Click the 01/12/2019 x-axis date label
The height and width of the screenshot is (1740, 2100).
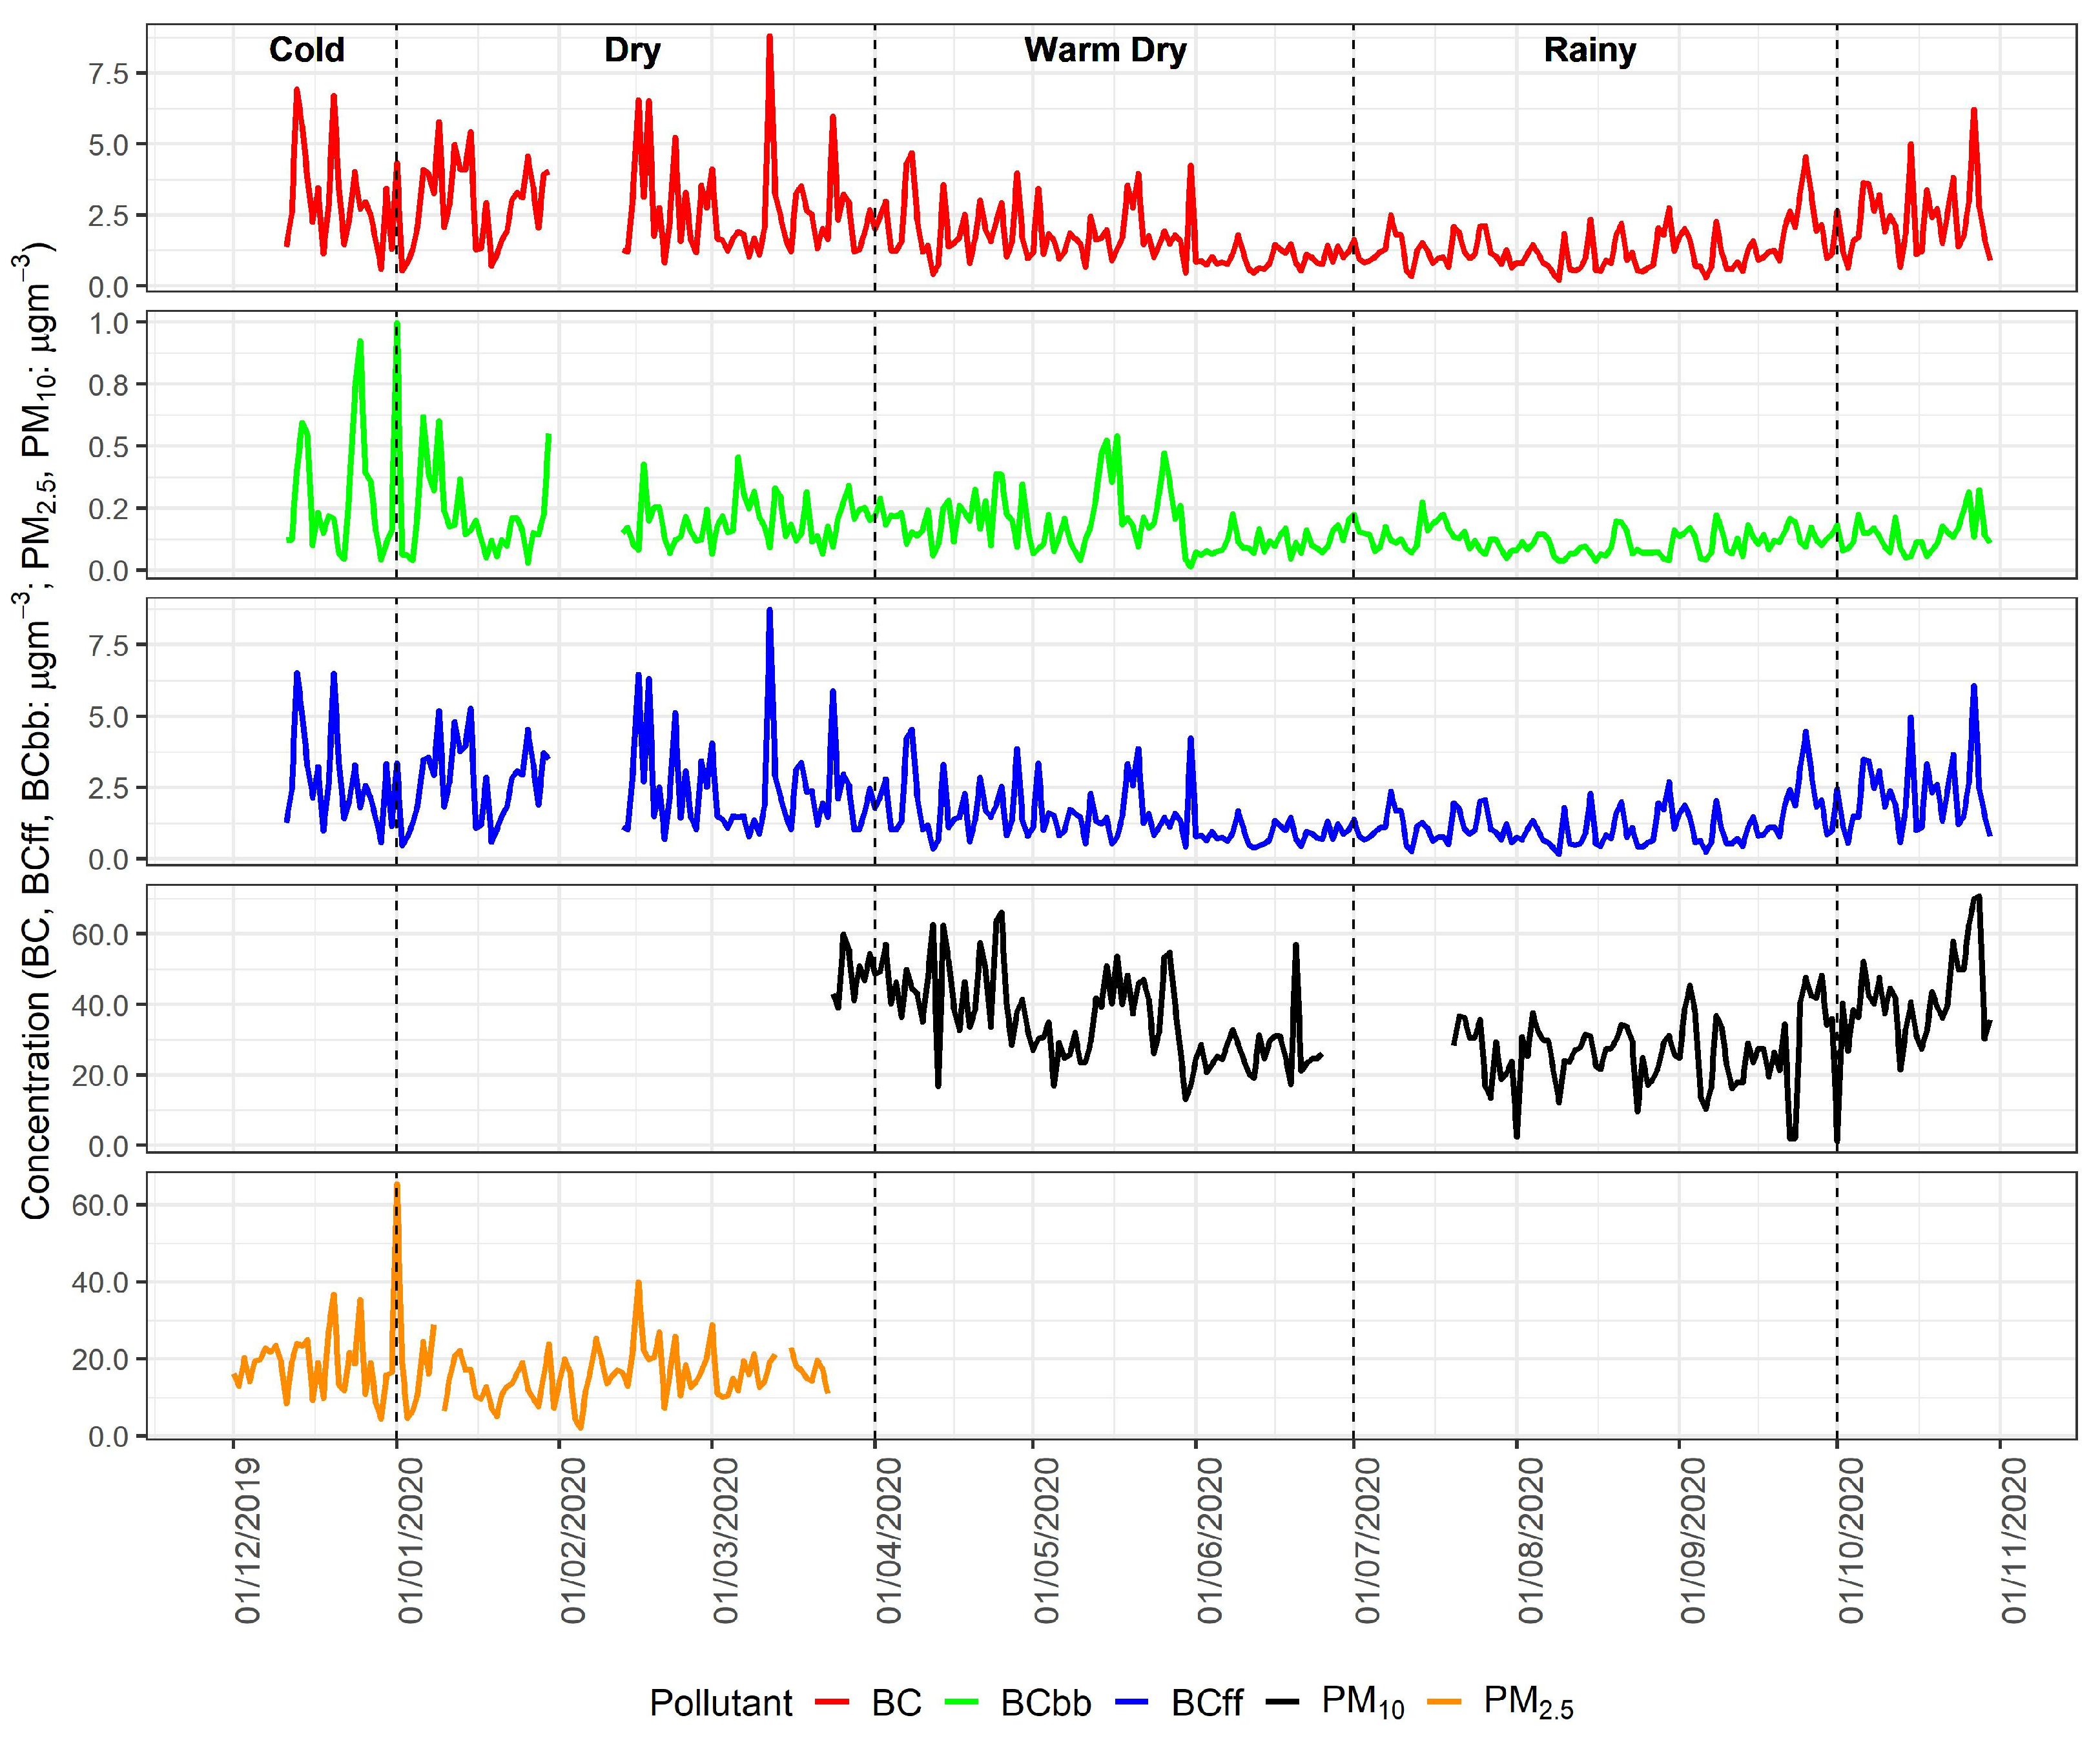click(247, 1541)
